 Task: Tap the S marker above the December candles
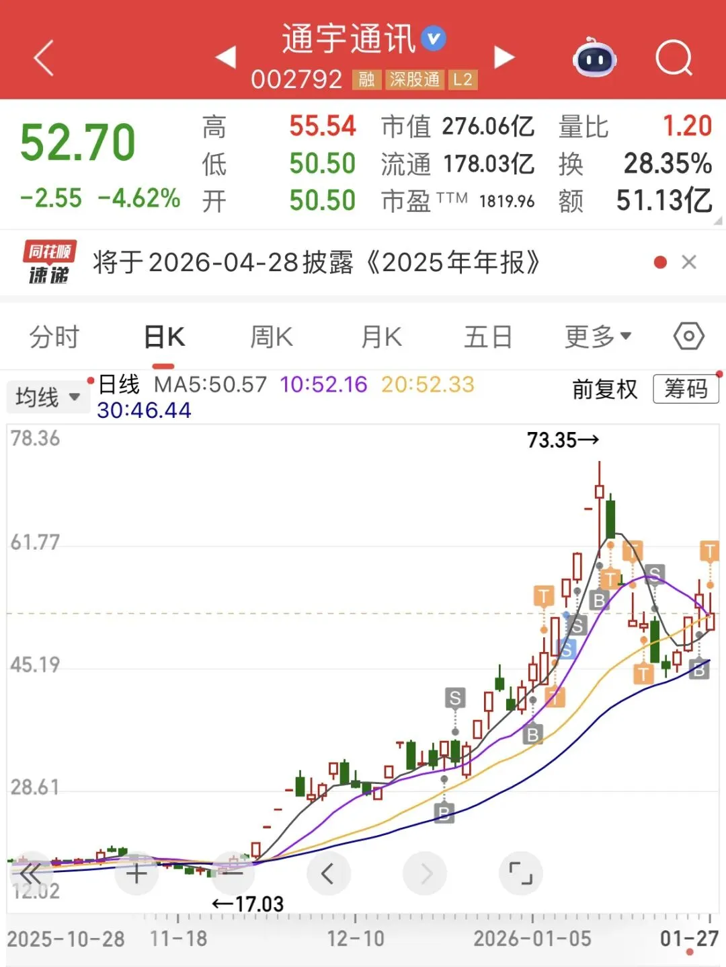(455, 698)
